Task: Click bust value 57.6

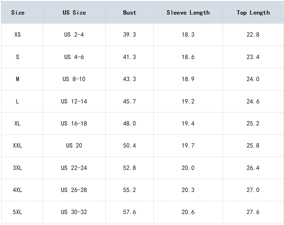Action: tap(130, 212)
